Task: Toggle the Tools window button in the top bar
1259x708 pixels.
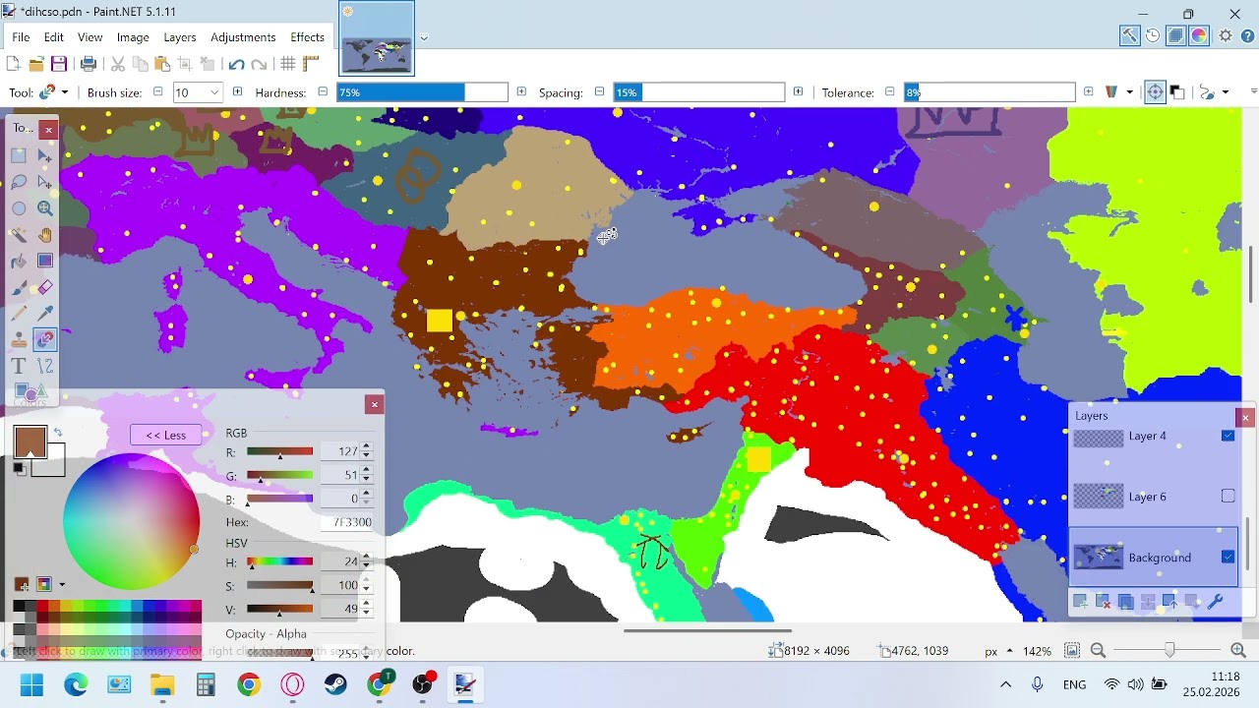Action: coord(1129,36)
